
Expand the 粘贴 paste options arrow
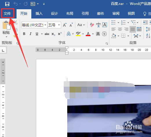pos(6,37)
